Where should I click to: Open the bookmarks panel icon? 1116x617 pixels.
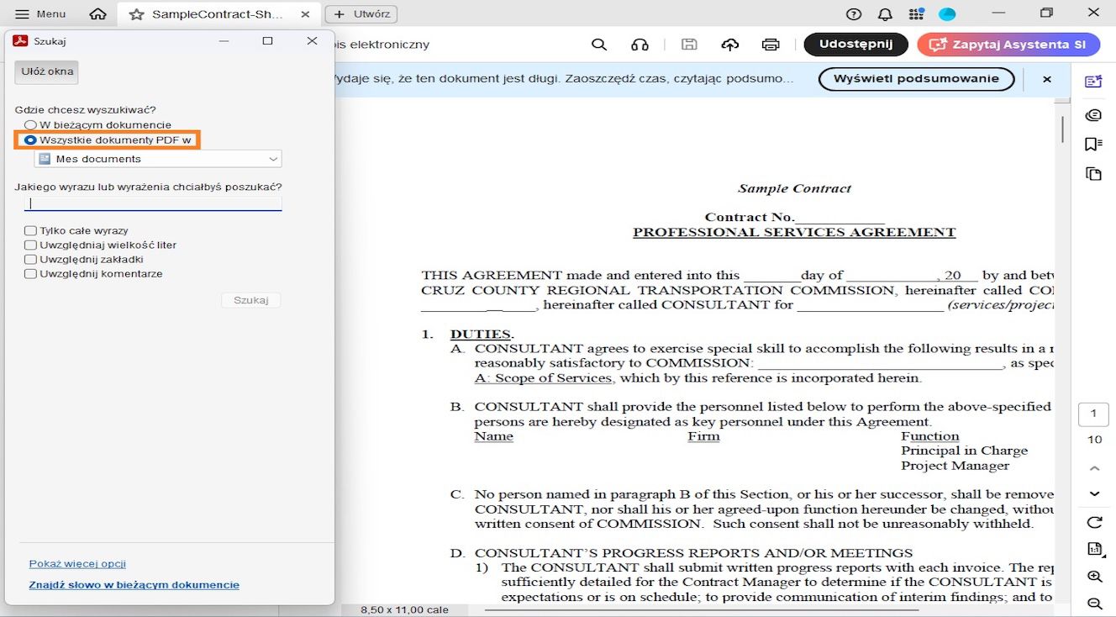[1093, 143]
